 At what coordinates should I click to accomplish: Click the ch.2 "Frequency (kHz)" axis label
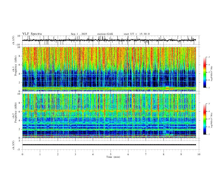(x=16, y=113)
